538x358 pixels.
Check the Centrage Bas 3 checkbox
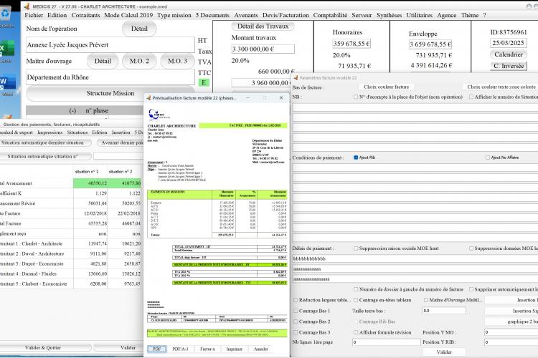[296, 332]
